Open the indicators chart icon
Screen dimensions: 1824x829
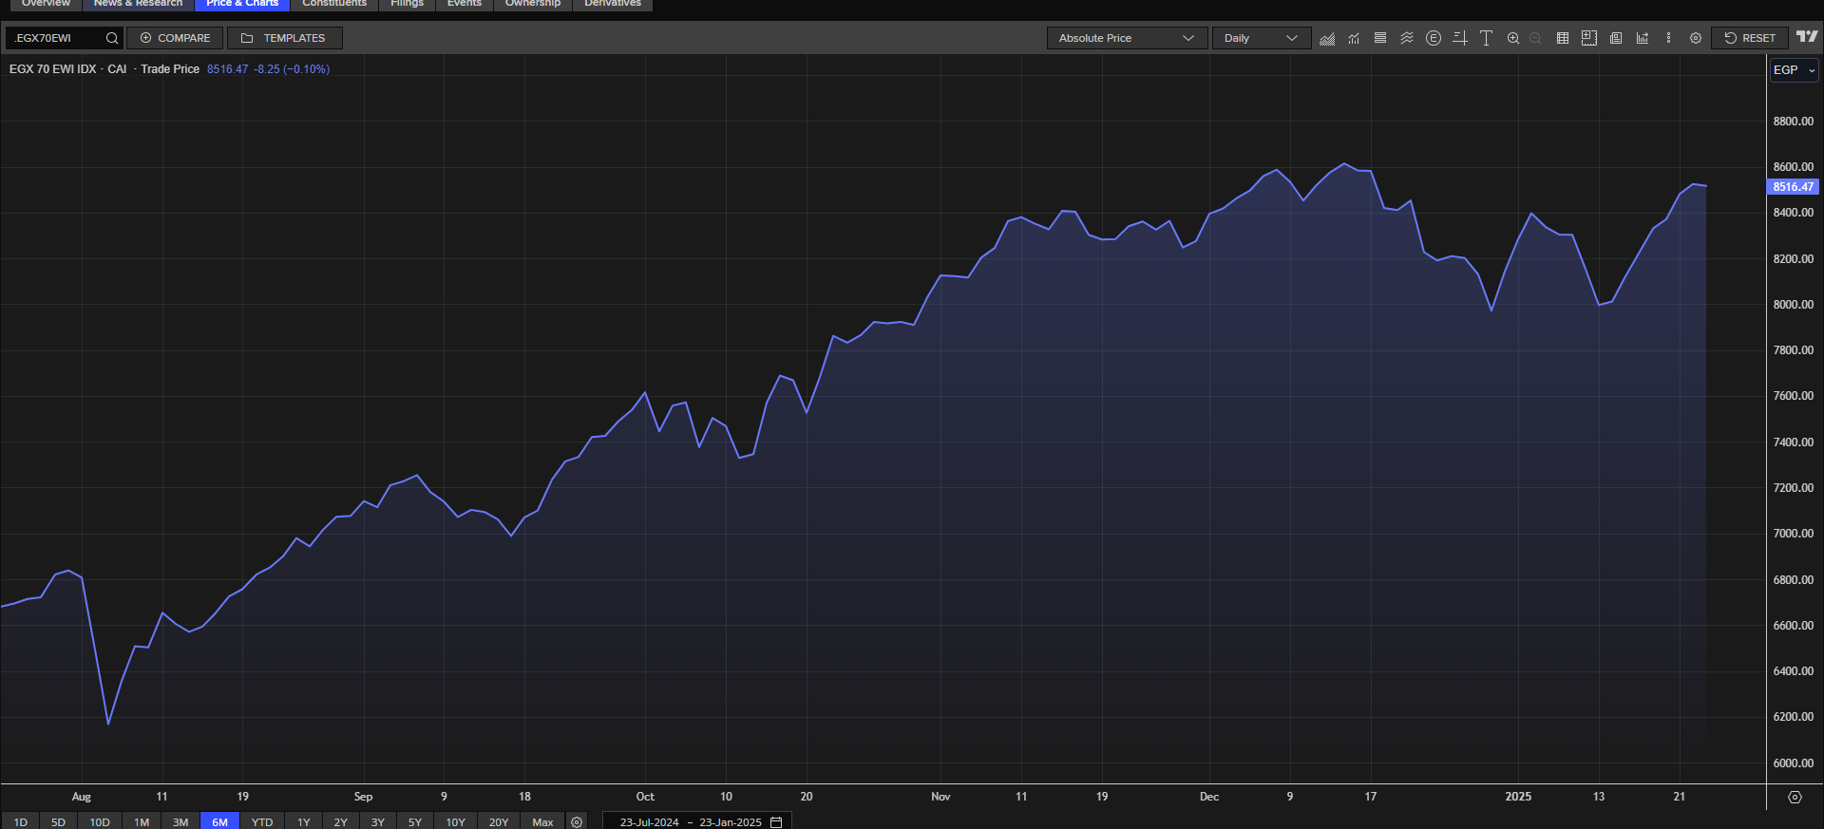[1354, 38]
